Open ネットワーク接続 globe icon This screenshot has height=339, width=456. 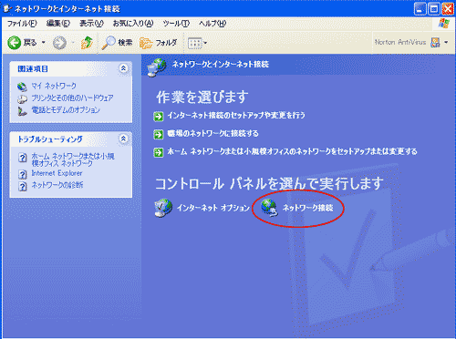click(x=269, y=208)
